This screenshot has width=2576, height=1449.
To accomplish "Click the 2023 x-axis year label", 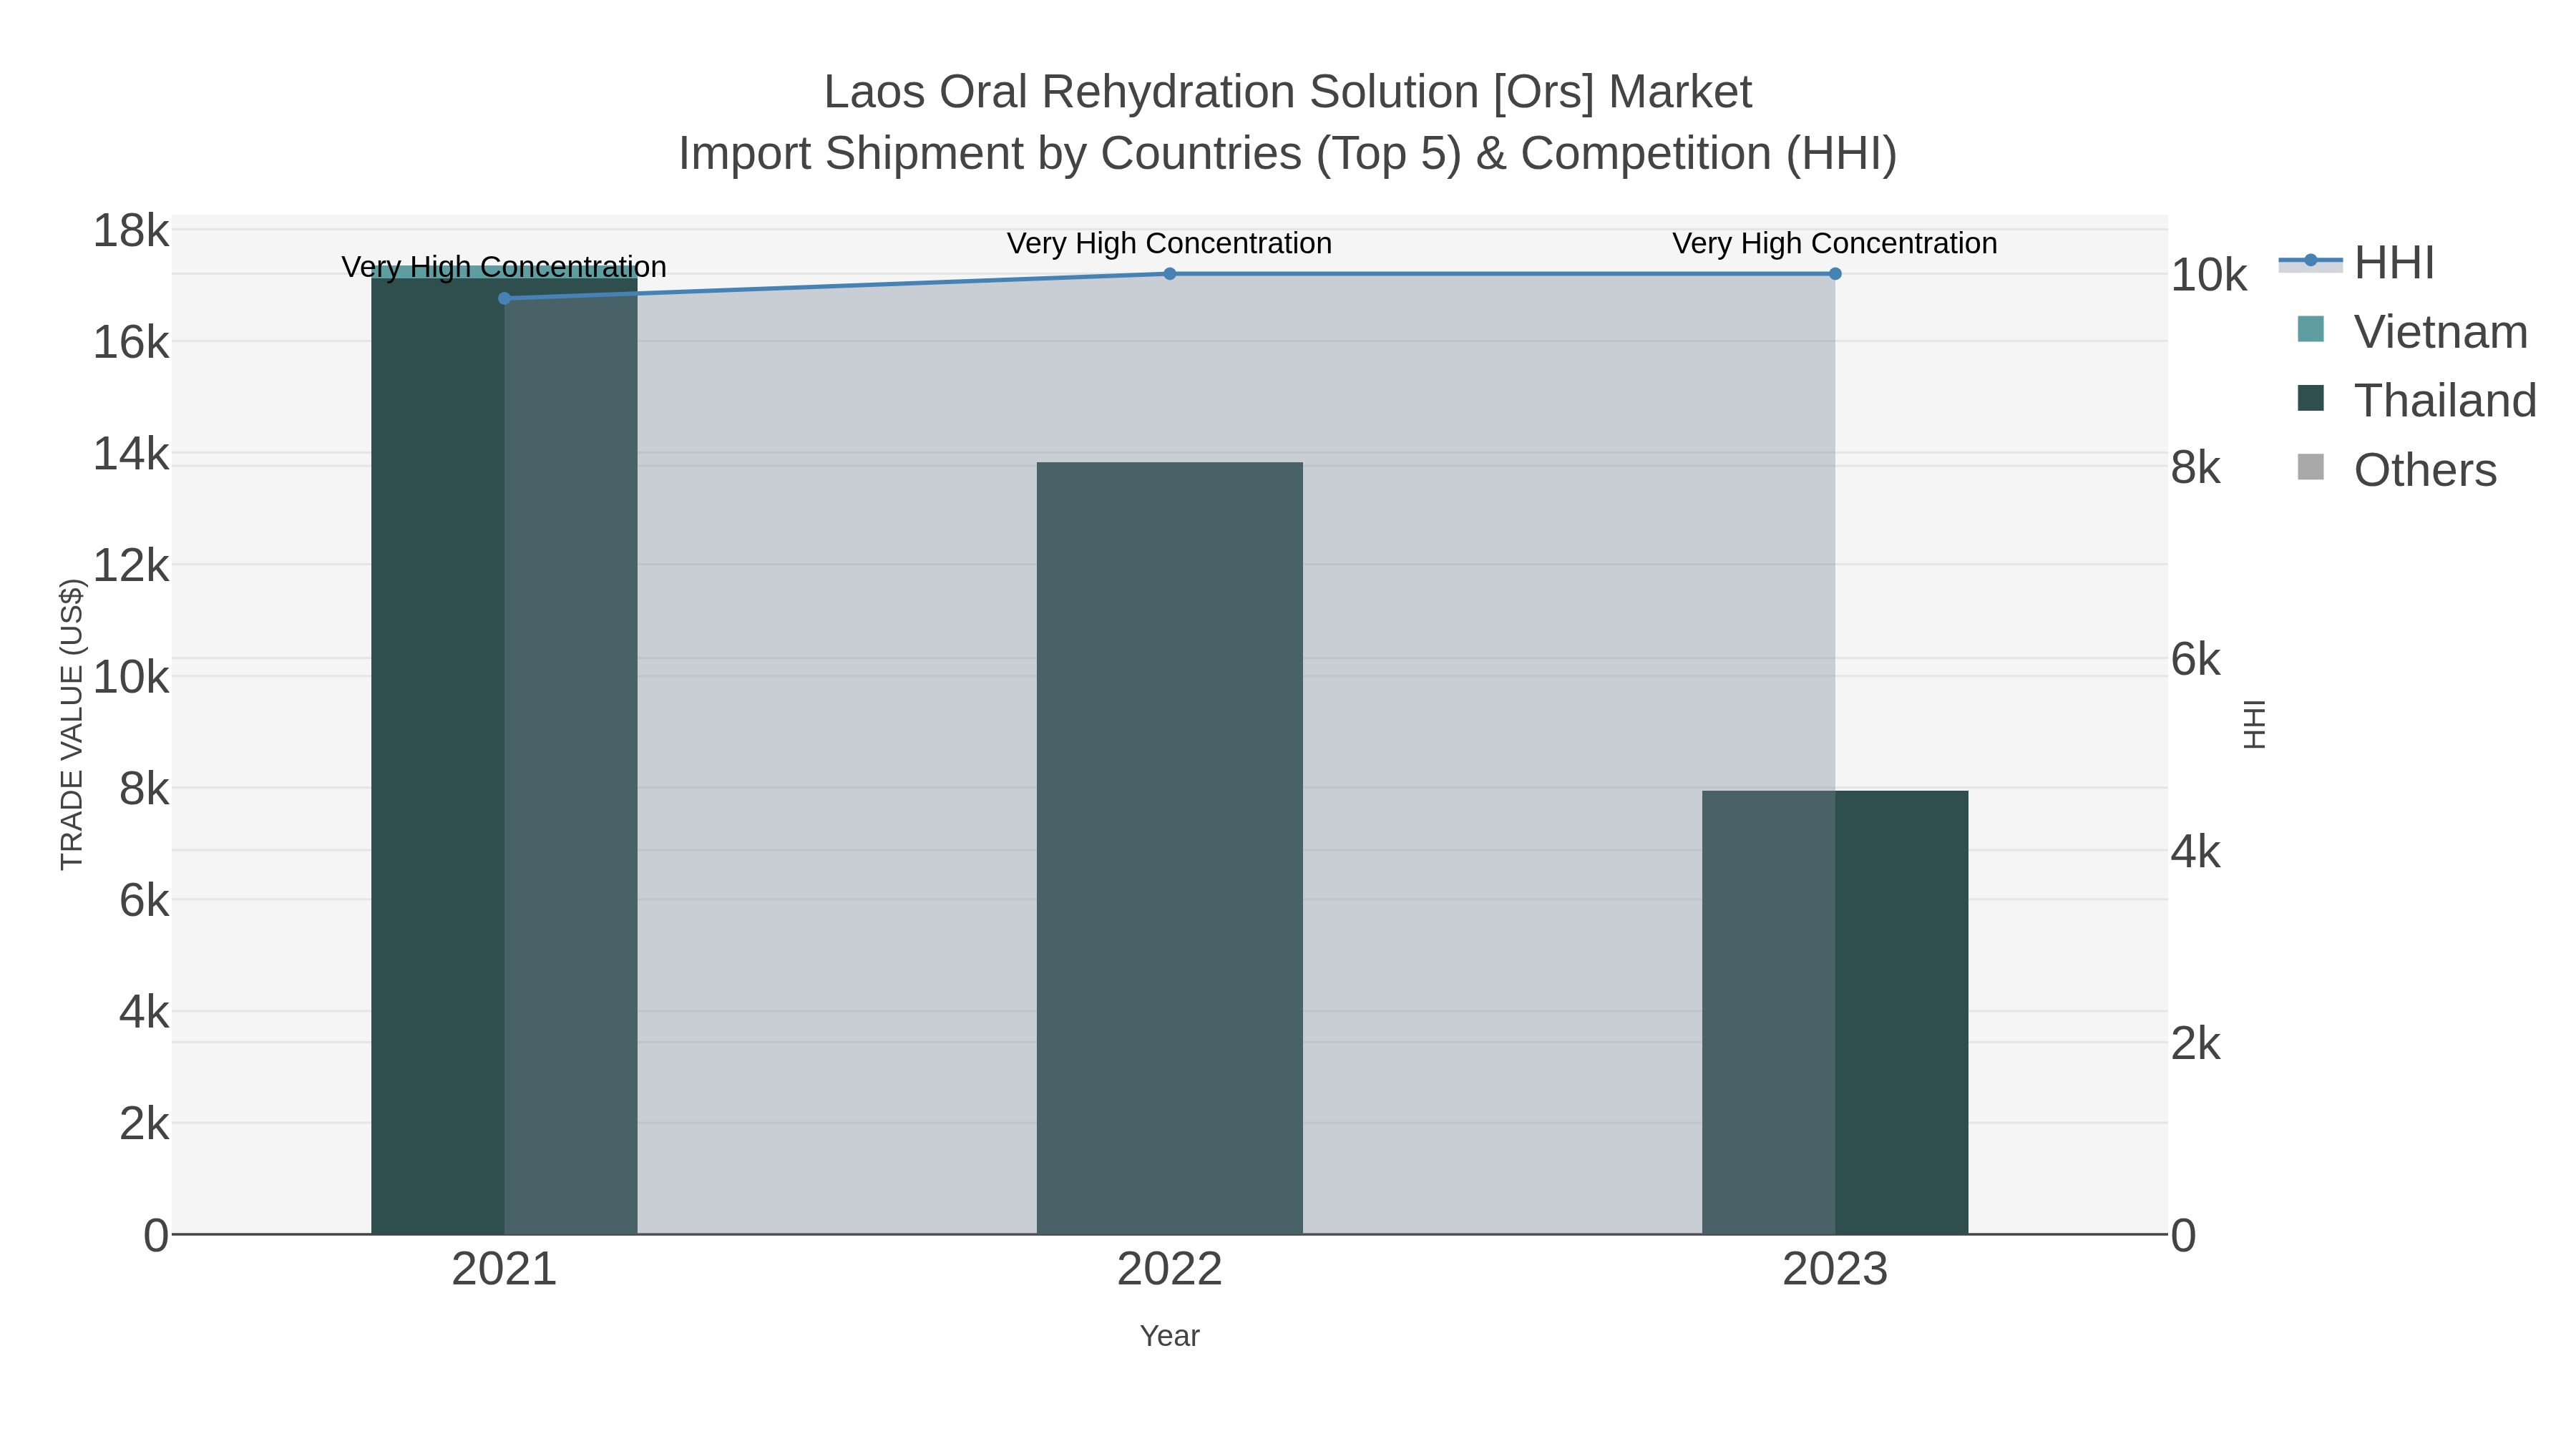I will point(1835,1270).
